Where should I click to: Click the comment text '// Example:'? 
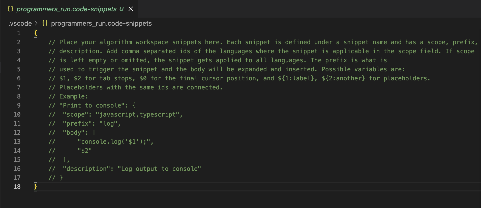[68, 96]
